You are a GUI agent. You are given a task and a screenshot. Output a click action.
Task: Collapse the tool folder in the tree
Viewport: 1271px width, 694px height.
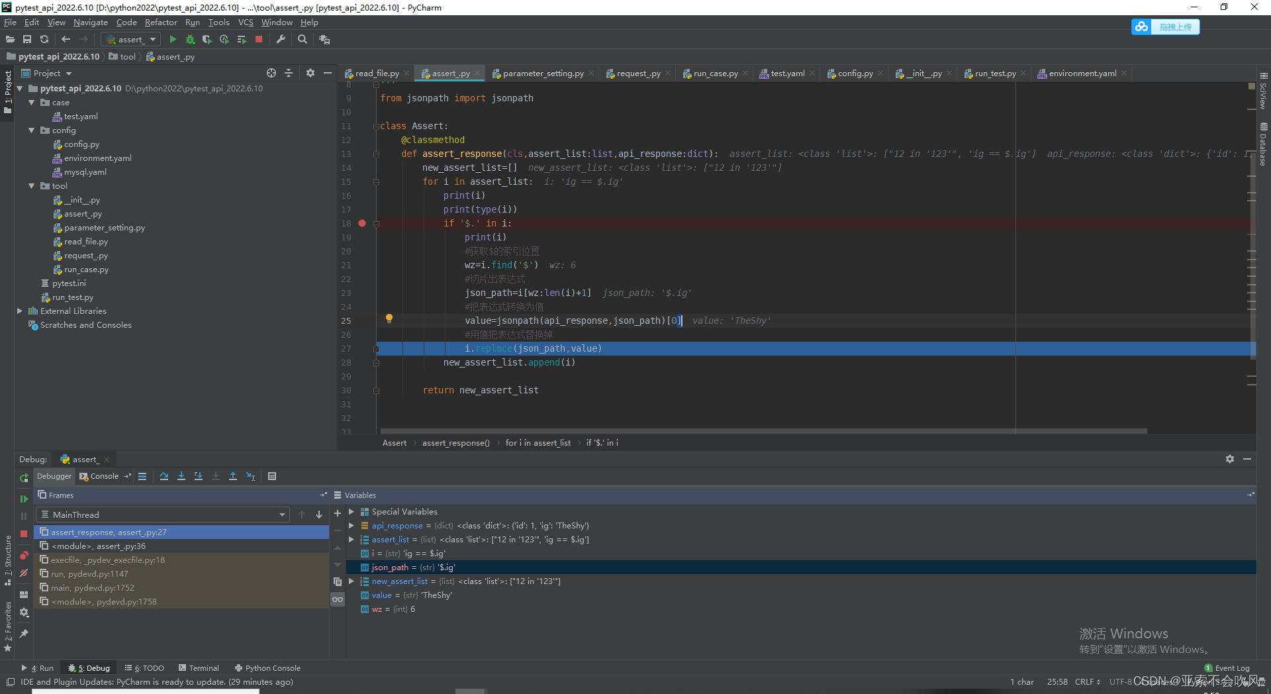[x=31, y=186]
